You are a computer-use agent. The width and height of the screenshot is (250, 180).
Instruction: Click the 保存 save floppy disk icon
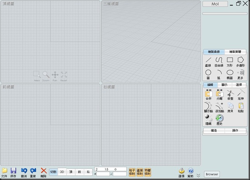point(13,173)
